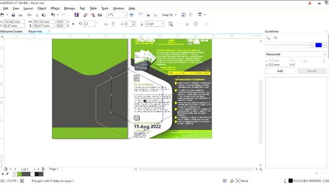Image resolution: width=329 pixels, height=185 pixels.
Task: Toggle Show guidelines icon in Guidelines docker
Action: click(268, 38)
